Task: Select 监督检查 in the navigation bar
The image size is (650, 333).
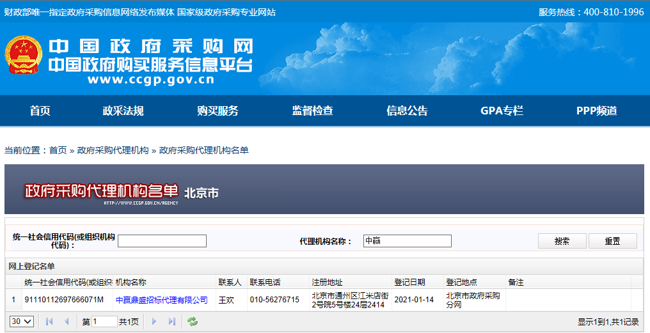Action: 312,111
